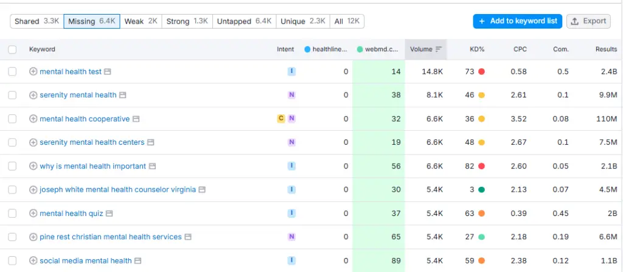Open SERP icon next to mental health cooperative
The image size is (623, 272).
[x=136, y=119]
